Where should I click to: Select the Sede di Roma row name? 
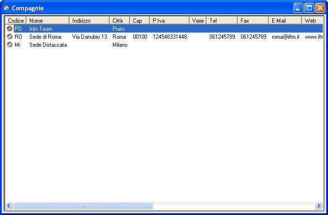45,37
